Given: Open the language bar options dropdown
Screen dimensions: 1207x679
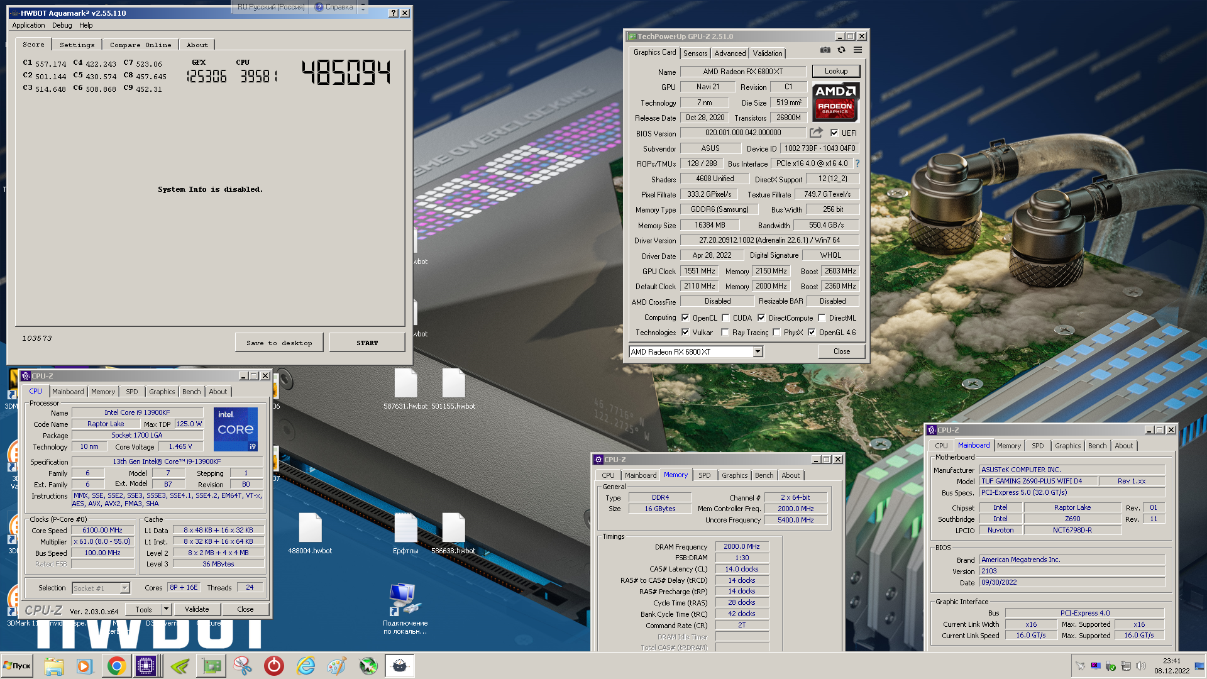Looking at the screenshot, I should point(363,8).
